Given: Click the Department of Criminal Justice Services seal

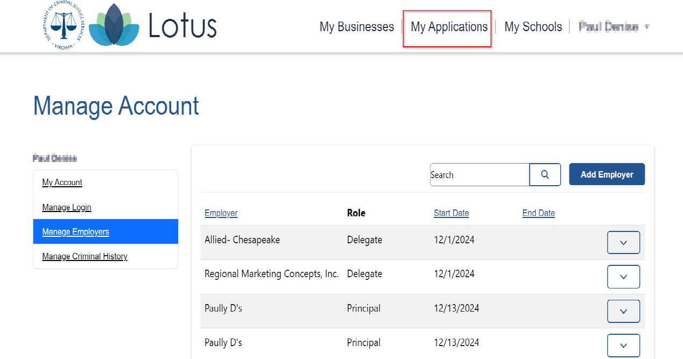Looking at the screenshot, I should 63,25.
